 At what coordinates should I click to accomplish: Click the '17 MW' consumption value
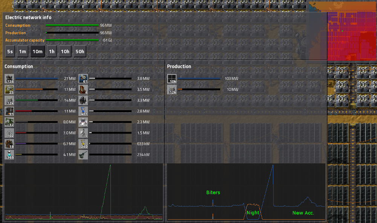[70, 89]
